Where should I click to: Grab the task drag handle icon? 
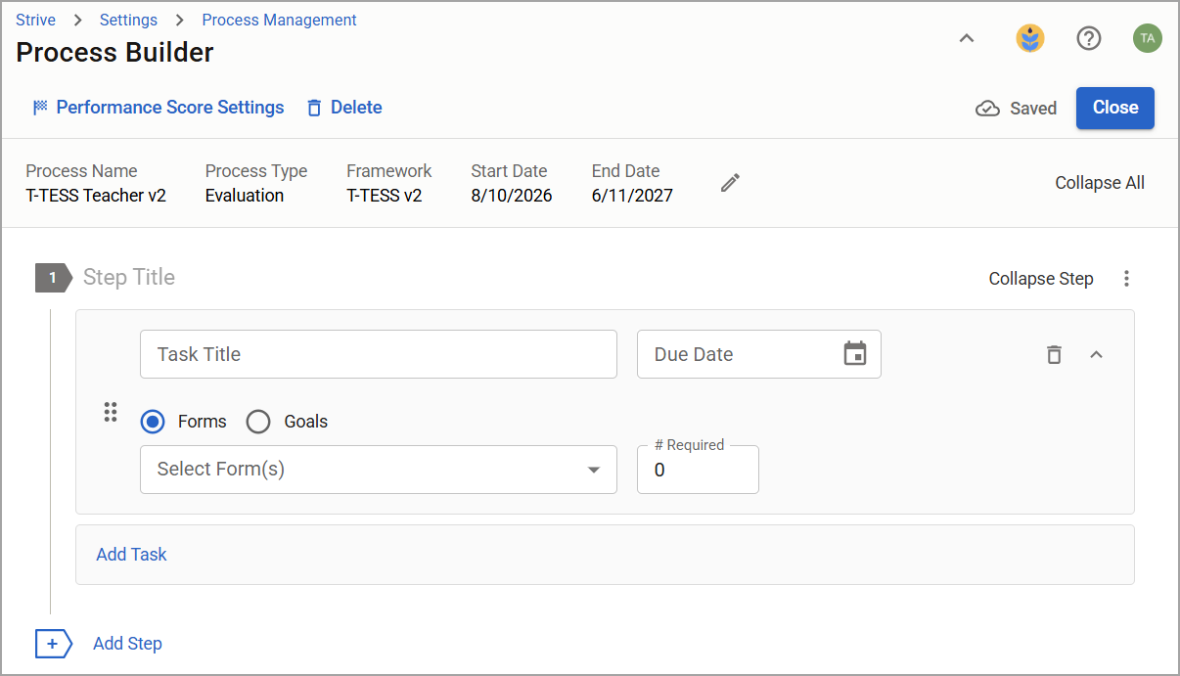(x=111, y=412)
